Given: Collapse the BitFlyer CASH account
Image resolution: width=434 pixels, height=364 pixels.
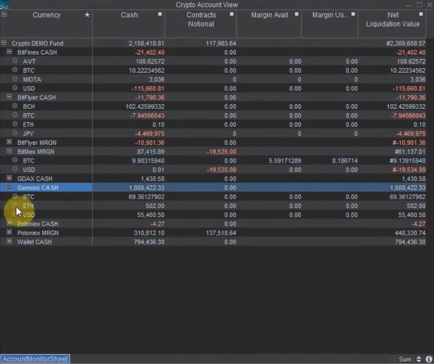Looking at the screenshot, I should [9, 97].
